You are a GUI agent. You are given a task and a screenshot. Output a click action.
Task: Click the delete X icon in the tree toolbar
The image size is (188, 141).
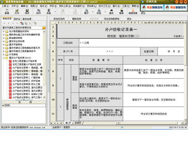(30, 23)
